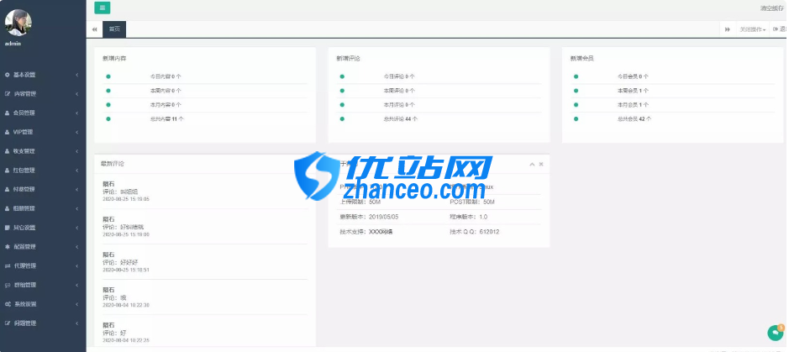Viewport: 789px width, 352px height.
Task: Click the speech bubble icon in the sidebar menu
Action: (7, 285)
